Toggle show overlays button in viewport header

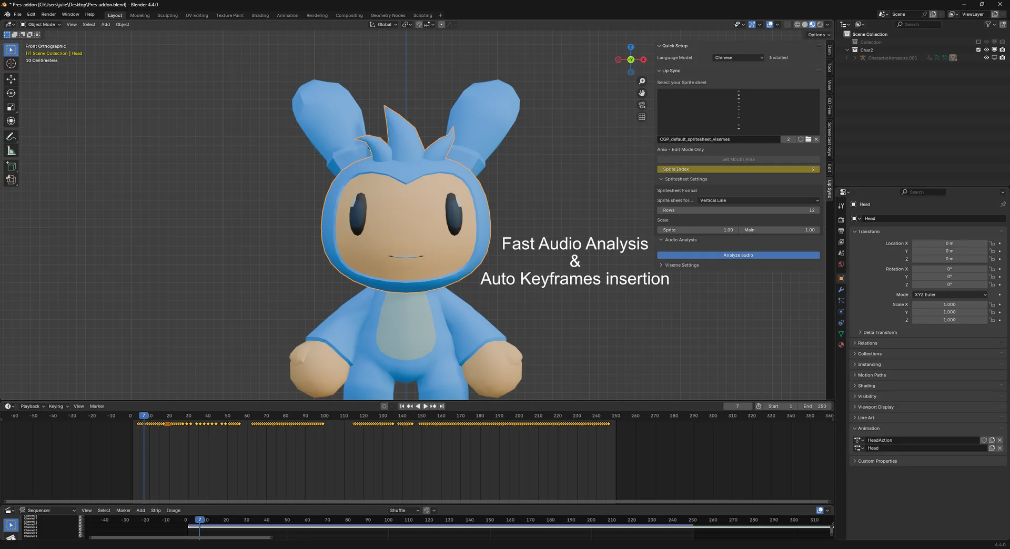coord(770,24)
